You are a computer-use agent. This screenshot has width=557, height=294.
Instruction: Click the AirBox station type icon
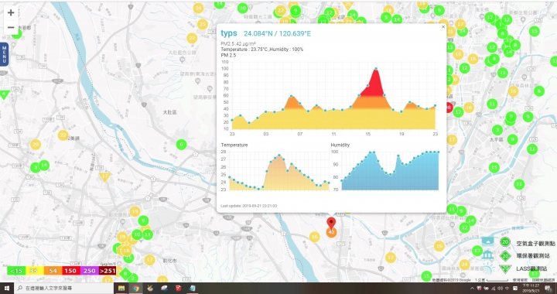click(x=488, y=241)
